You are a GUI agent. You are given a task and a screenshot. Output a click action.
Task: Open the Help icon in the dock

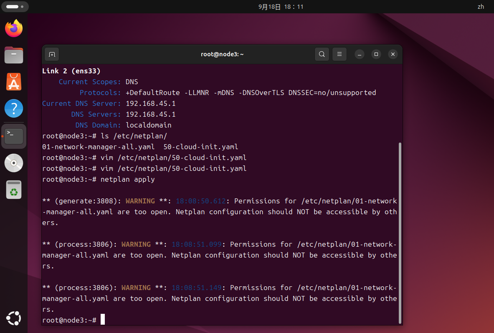point(14,108)
